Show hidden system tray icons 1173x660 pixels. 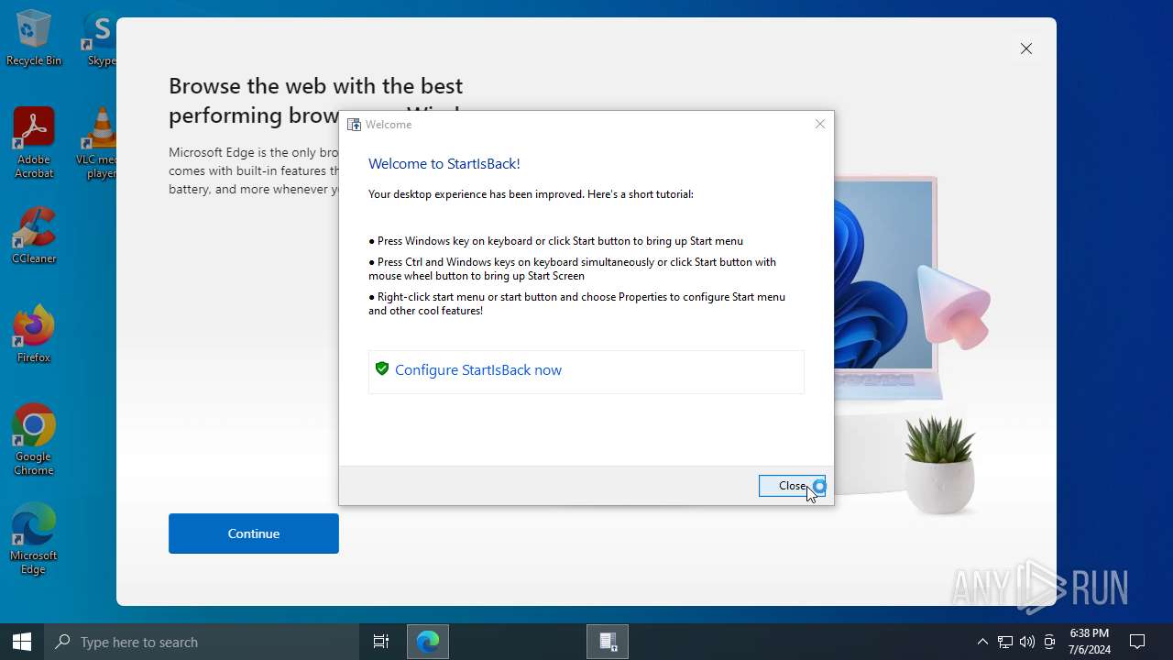click(982, 642)
